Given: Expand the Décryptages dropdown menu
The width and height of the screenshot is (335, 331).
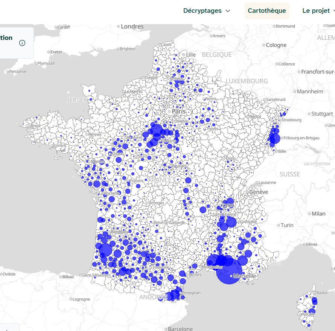Looking at the screenshot, I should (x=206, y=11).
